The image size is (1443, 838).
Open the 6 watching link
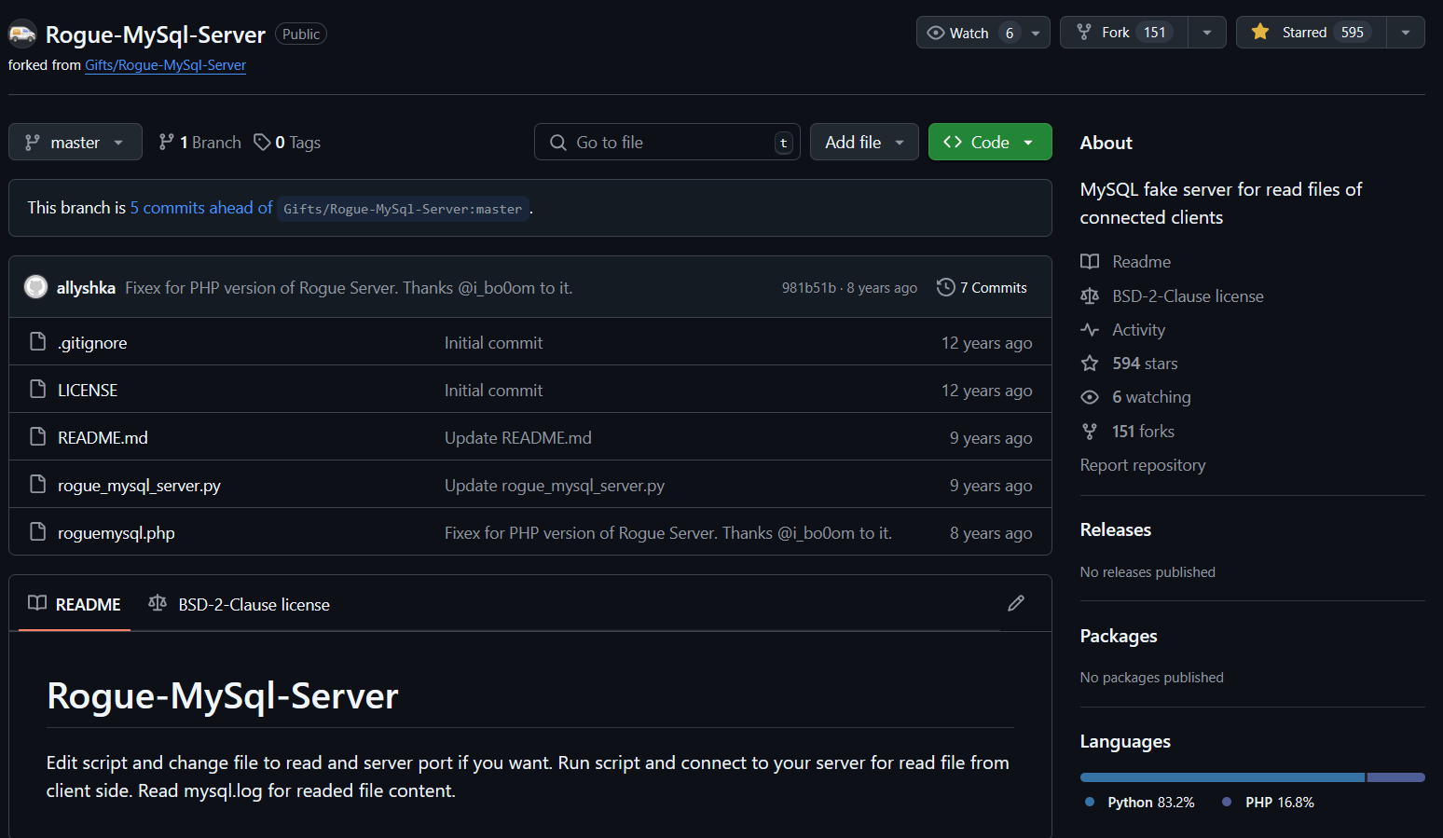point(1151,397)
